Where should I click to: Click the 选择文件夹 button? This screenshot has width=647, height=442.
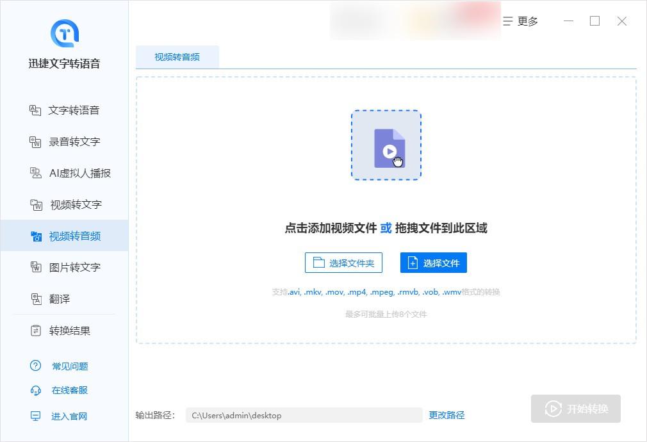point(343,263)
